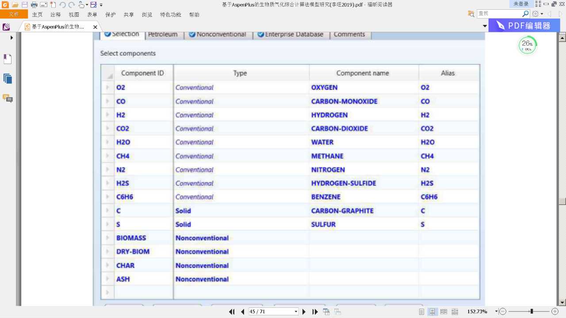
Task: Close the AspenPlus document tab
Action: (95, 27)
